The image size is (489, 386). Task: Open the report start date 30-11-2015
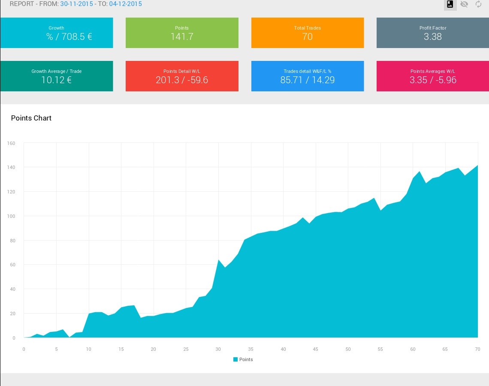coord(76,4)
